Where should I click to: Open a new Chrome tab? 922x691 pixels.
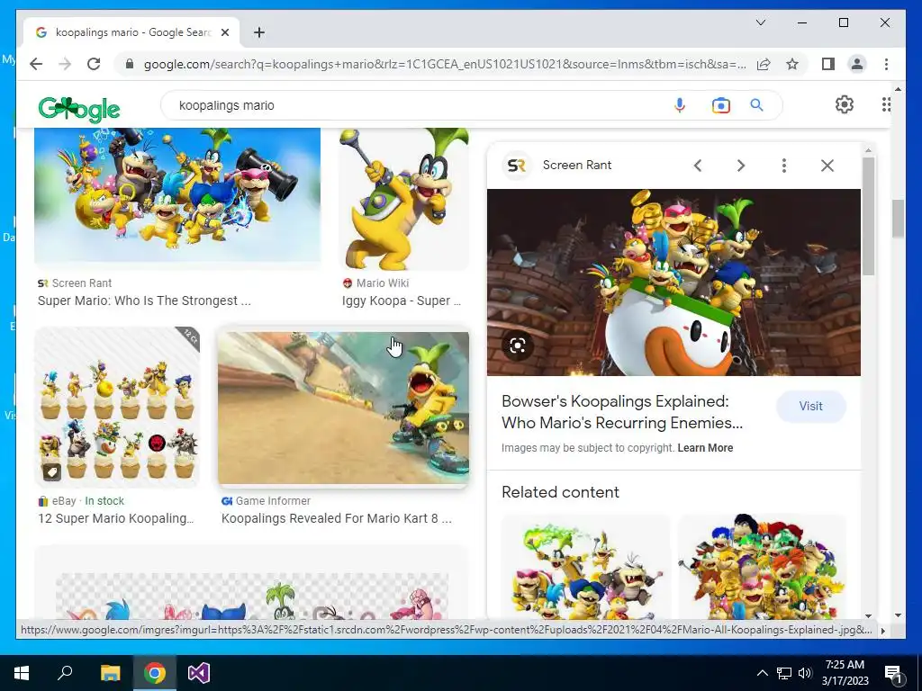click(258, 32)
